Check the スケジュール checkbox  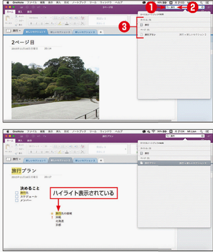tap(17, 197)
